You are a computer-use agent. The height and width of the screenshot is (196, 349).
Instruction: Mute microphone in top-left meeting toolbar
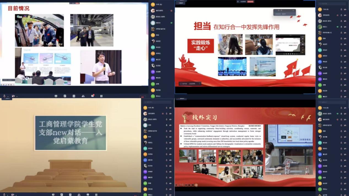coord(4,96)
